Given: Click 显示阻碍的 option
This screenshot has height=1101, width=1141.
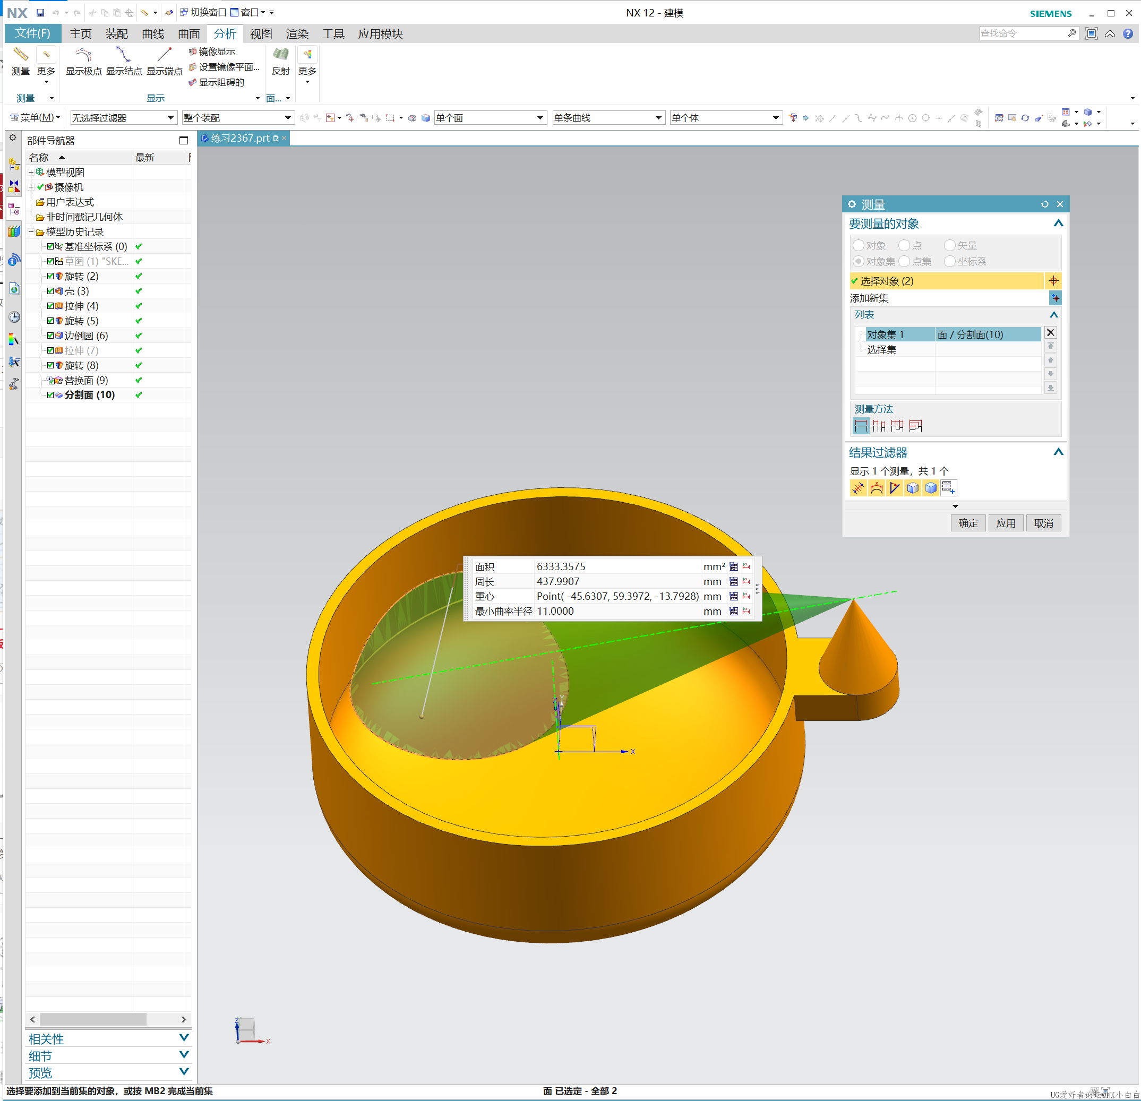Looking at the screenshot, I should pos(217,82).
